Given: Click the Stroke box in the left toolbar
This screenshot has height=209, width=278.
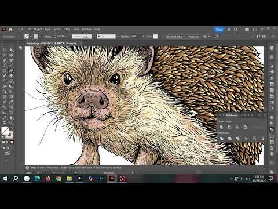Looking at the screenshot, I should 9,135.
